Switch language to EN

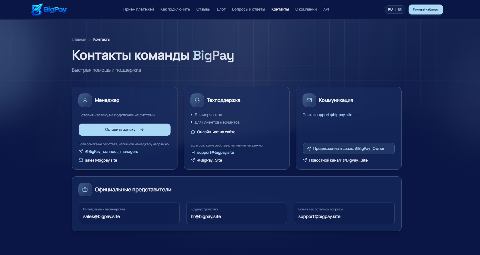tap(400, 9)
